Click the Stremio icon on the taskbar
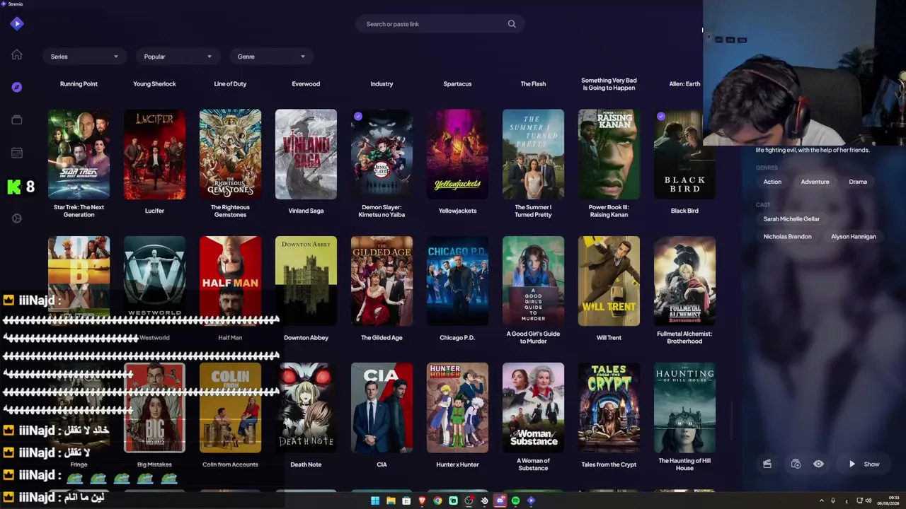Screen dimensions: 906x509 click(531, 501)
